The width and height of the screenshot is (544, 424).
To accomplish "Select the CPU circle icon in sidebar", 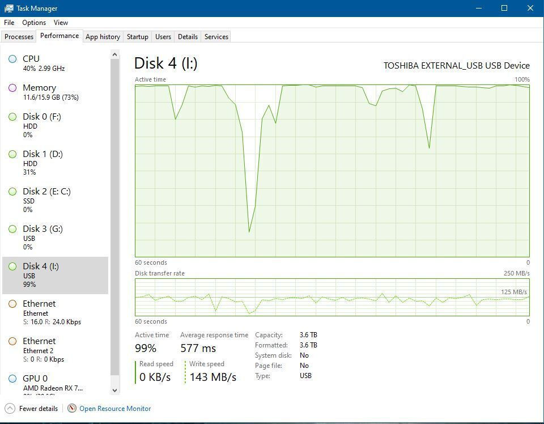I will coord(12,59).
